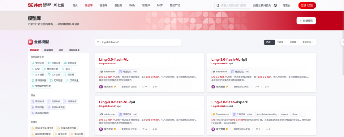344x137 pixels.
Task: Sort models by 下载量
Action: coord(281,42)
